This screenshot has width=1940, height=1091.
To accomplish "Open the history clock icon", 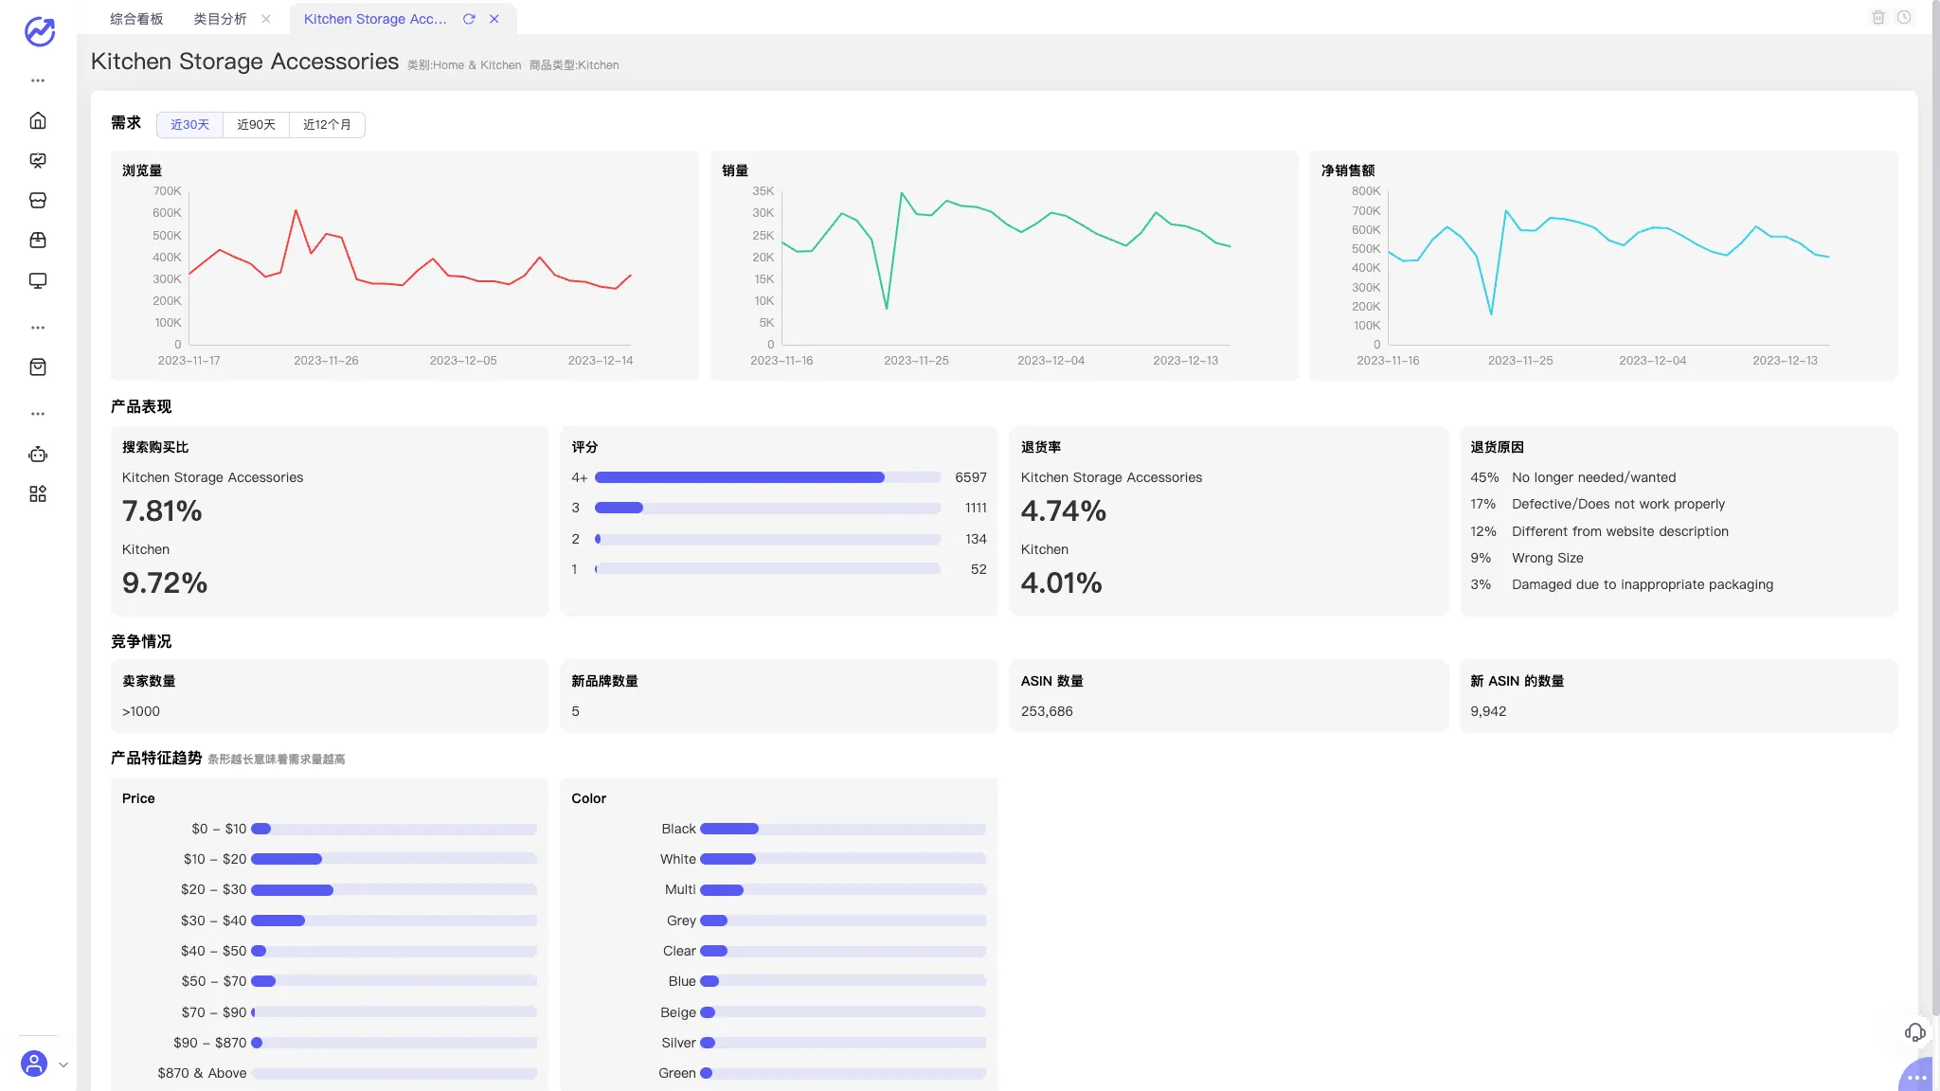I will [x=1904, y=17].
